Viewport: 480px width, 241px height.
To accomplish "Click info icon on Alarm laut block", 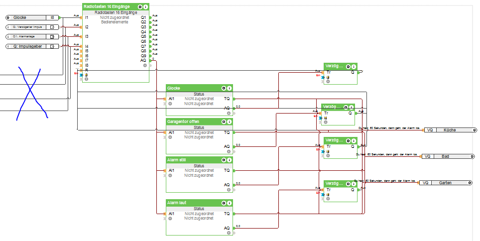I will click(229, 203).
